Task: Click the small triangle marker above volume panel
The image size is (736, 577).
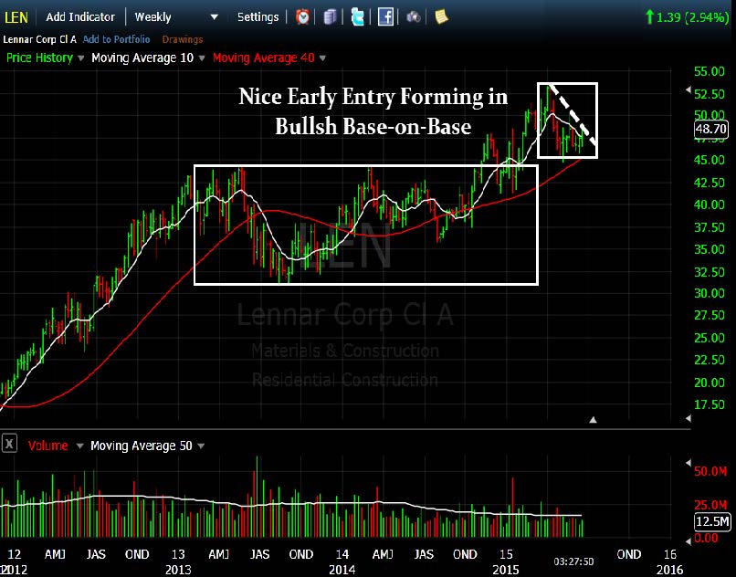Action: (593, 420)
